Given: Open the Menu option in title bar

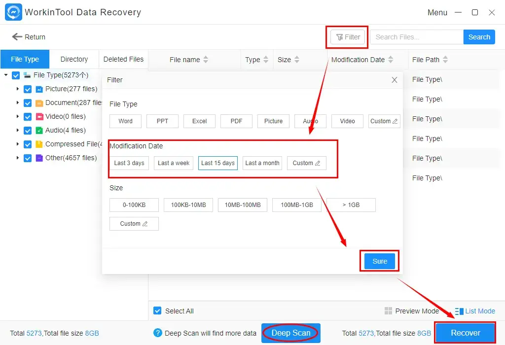Looking at the screenshot, I should coord(437,12).
